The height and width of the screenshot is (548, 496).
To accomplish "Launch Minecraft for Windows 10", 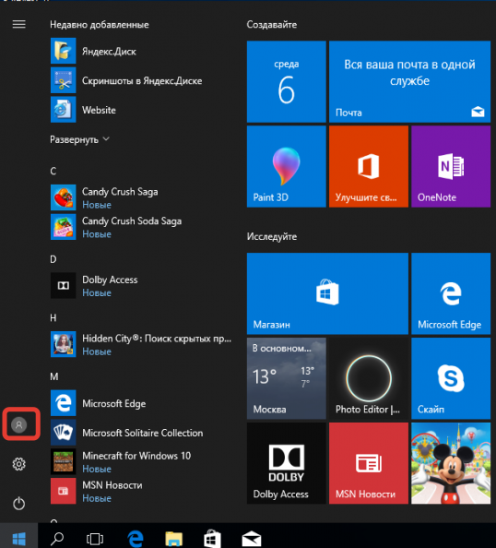I will click(x=140, y=461).
